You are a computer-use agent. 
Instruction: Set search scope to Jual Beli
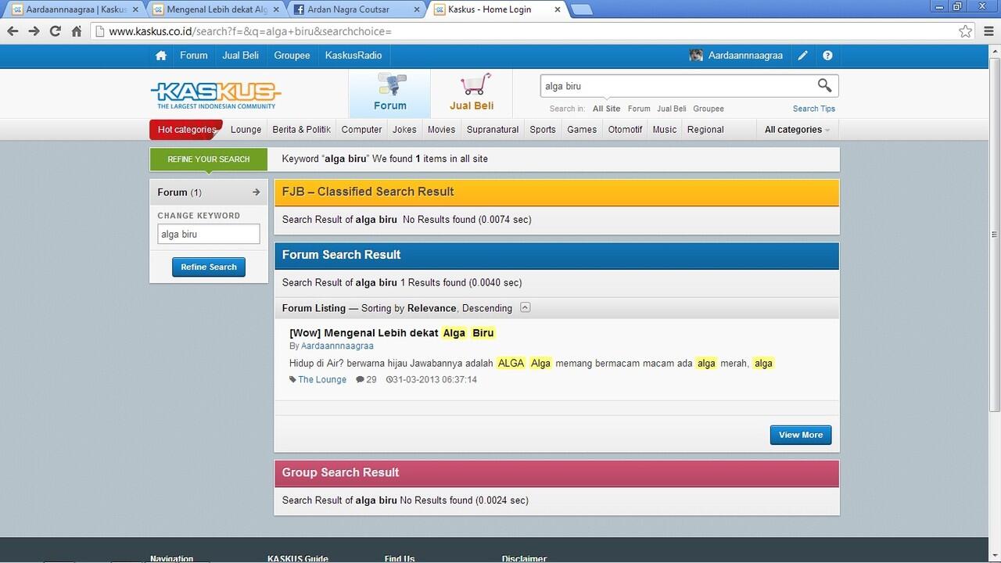[x=671, y=109]
